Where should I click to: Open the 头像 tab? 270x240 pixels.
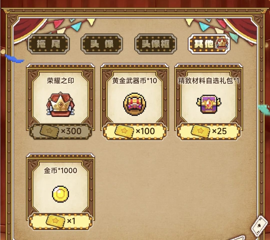click(x=102, y=44)
